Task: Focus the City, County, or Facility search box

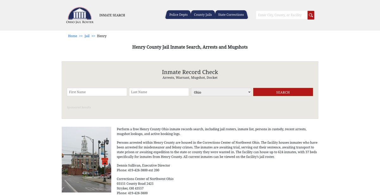Action: pos(282,15)
